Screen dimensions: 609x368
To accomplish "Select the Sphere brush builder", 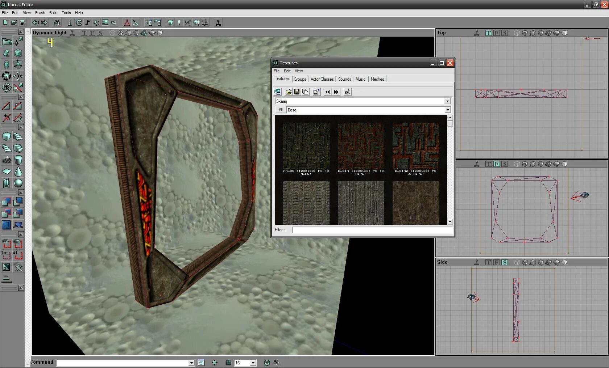I will pos(18,183).
